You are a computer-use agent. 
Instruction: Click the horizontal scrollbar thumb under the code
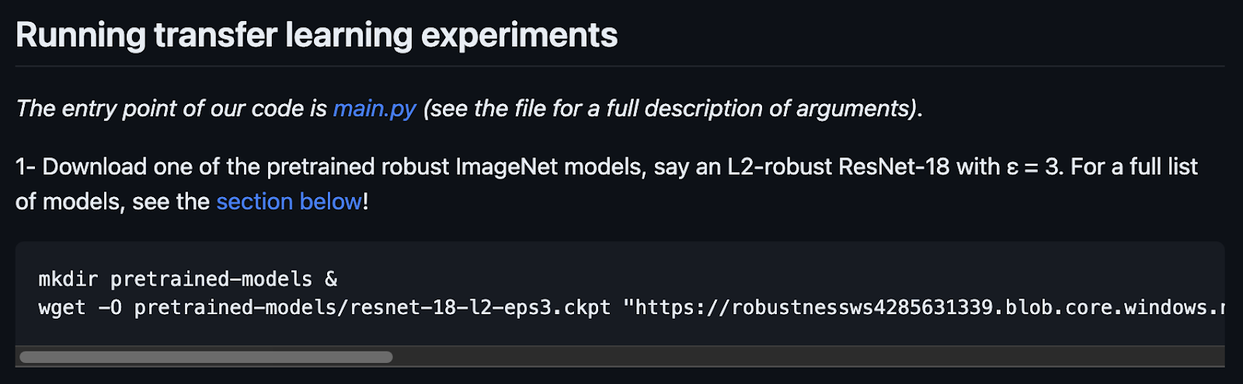click(x=206, y=358)
